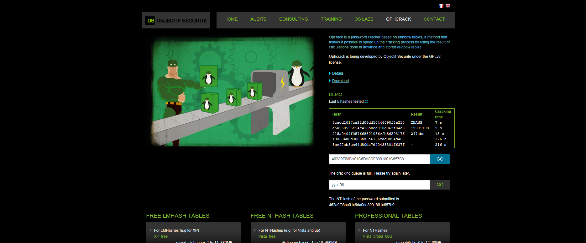
Task: Switch site language to French flag
Action: coord(441,6)
